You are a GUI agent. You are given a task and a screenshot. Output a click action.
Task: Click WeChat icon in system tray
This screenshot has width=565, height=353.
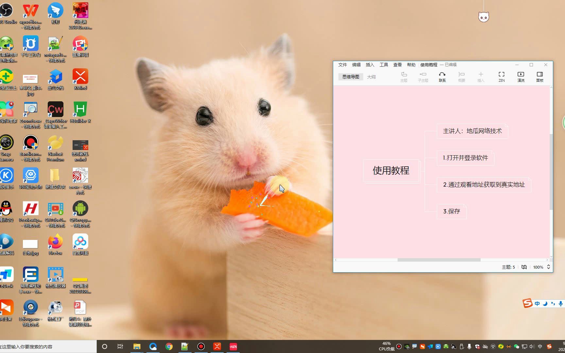click(517, 346)
